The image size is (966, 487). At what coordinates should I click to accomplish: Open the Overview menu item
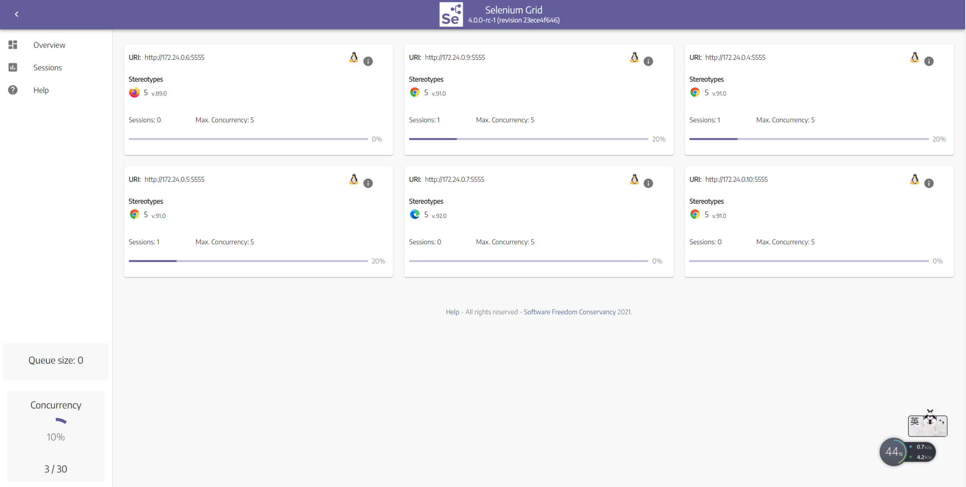(x=49, y=45)
